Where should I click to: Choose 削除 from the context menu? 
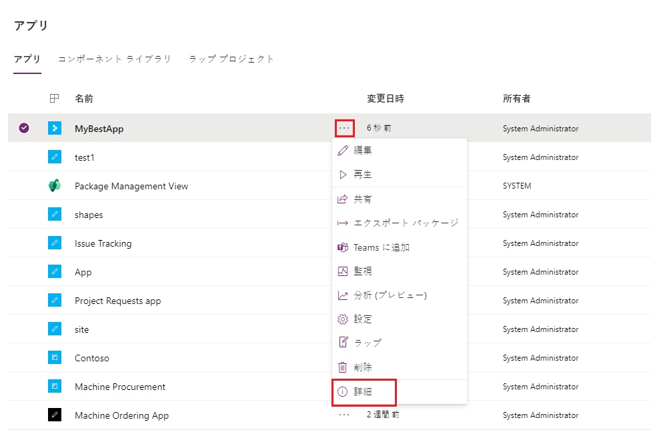click(x=400, y=367)
